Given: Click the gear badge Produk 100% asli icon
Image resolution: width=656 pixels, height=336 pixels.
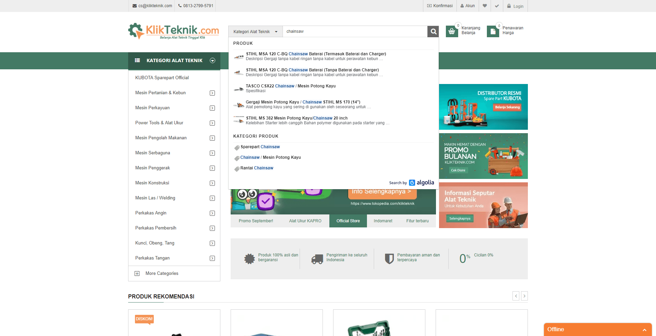Looking at the screenshot, I should pos(249,259).
